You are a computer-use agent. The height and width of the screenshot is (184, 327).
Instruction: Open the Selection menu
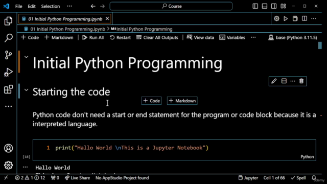point(51,6)
